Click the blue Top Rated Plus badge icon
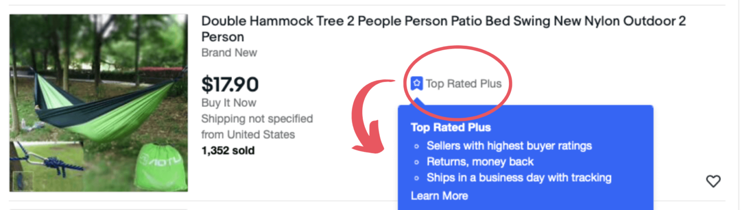 tap(417, 84)
